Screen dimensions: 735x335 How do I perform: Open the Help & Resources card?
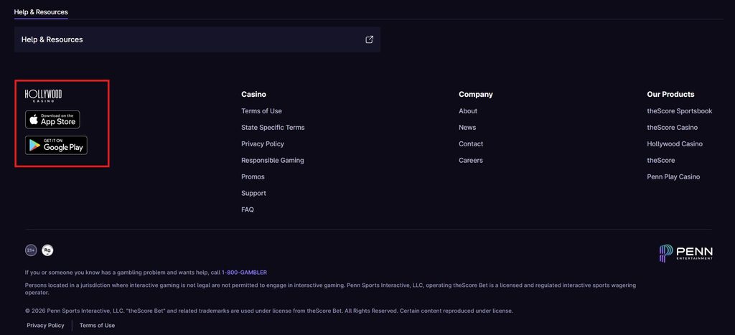(197, 39)
